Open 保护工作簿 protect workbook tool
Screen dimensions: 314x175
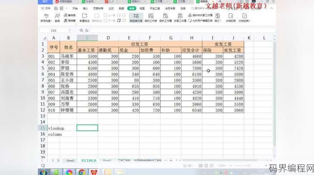pos(165,17)
